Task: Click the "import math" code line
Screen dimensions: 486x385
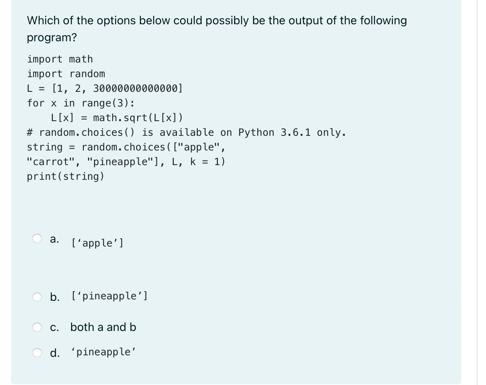Action: pyautogui.click(x=60, y=59)
